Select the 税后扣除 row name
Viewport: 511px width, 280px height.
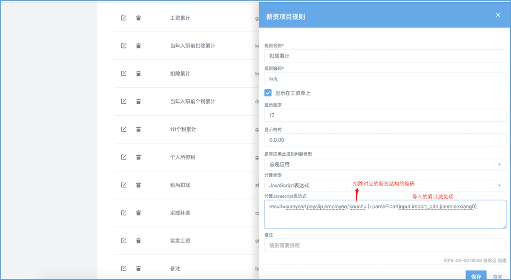(180, 185)
